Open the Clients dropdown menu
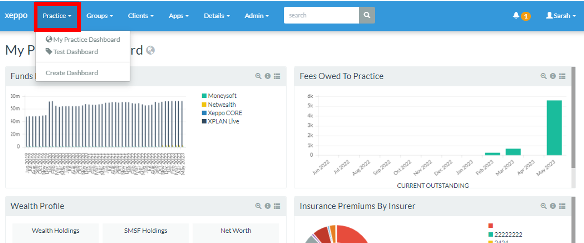This screenshot has height=243, width=584. click(x=140, y=16)
